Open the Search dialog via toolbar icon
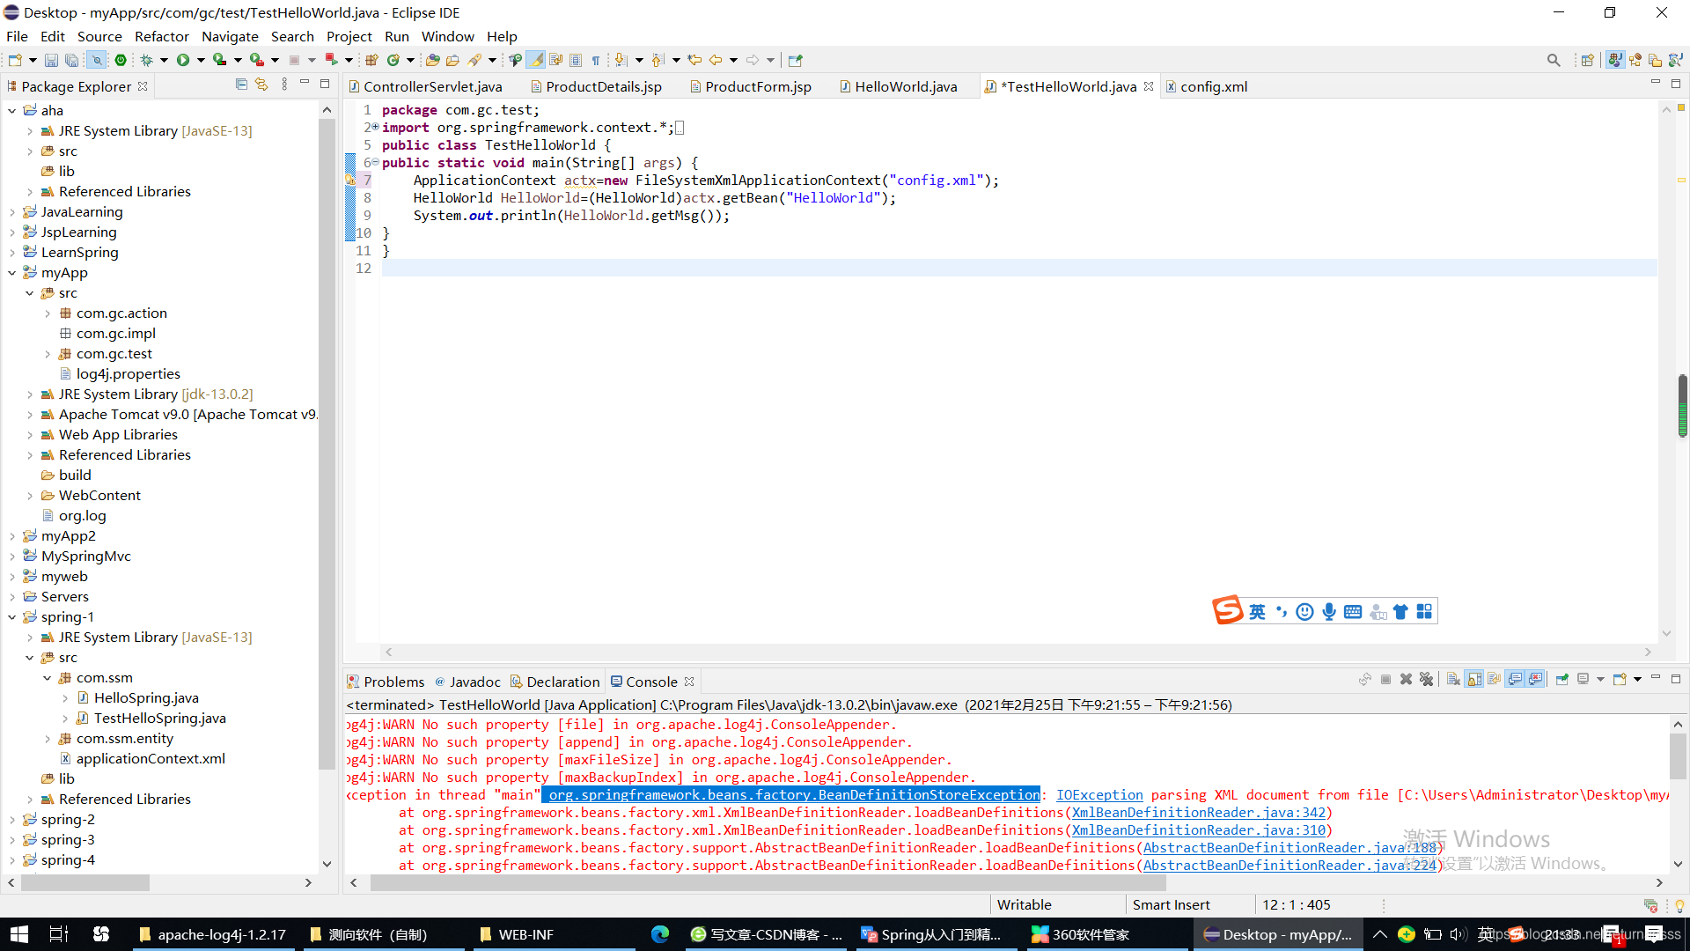Viewport: 1690px width, 951px height. coord(1554,59)
